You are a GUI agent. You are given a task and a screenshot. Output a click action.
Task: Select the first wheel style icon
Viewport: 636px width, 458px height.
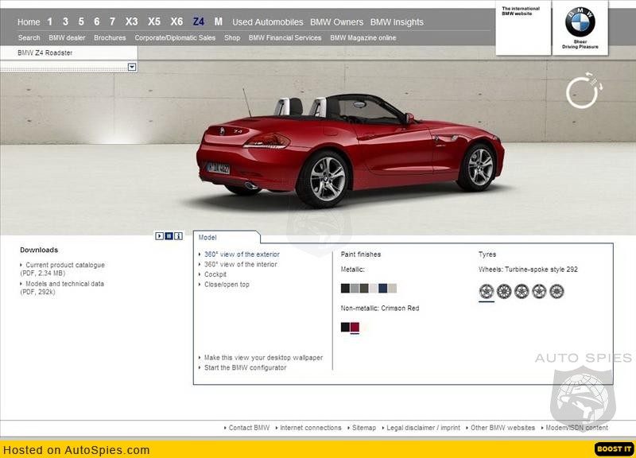[486, 291]
